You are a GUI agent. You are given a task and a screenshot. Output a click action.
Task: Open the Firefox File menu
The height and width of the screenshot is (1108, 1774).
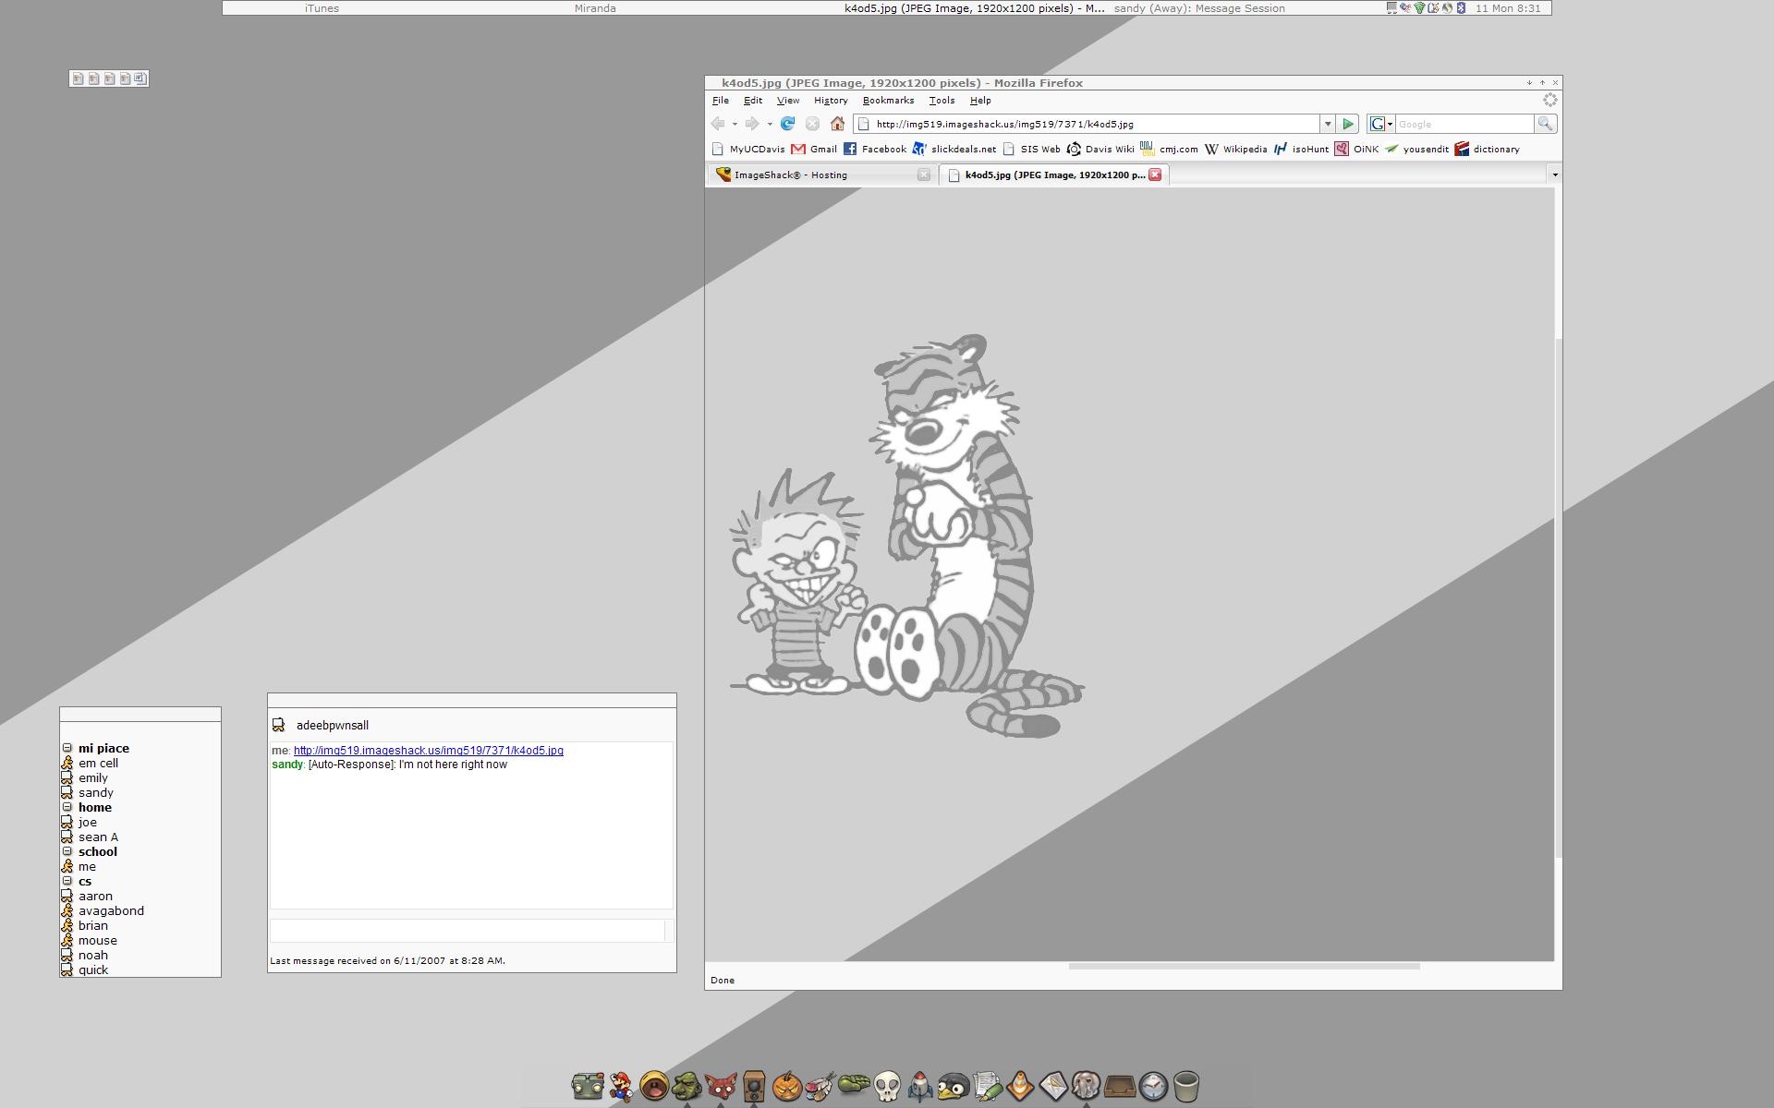(721, 101)
